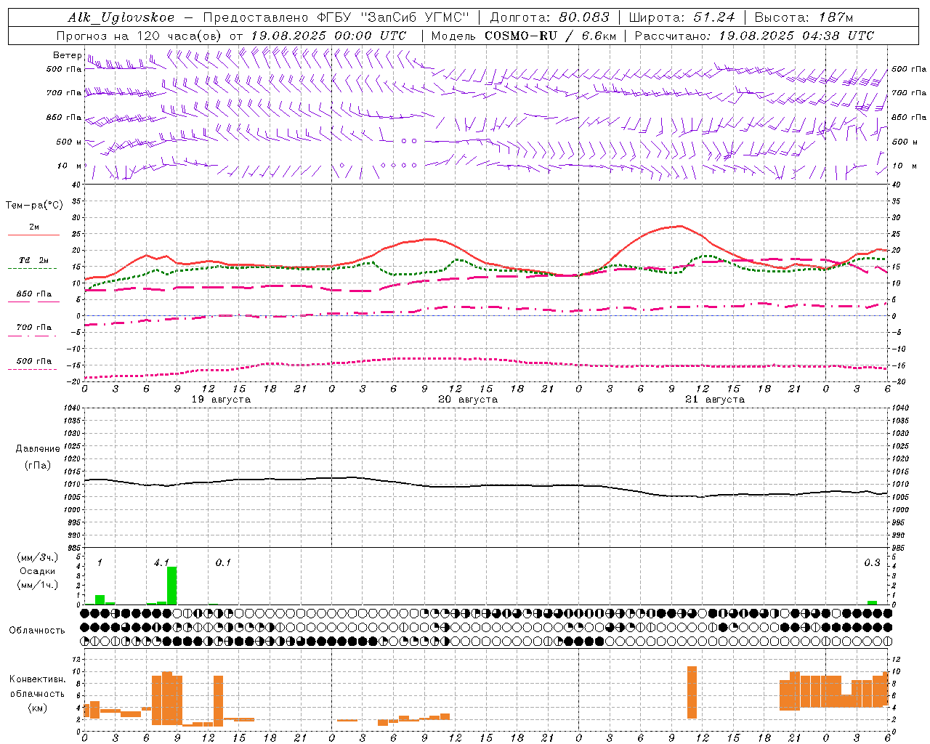930x744 pixels.
Task: Click the Осадки panel label
Action: [38, 571]
